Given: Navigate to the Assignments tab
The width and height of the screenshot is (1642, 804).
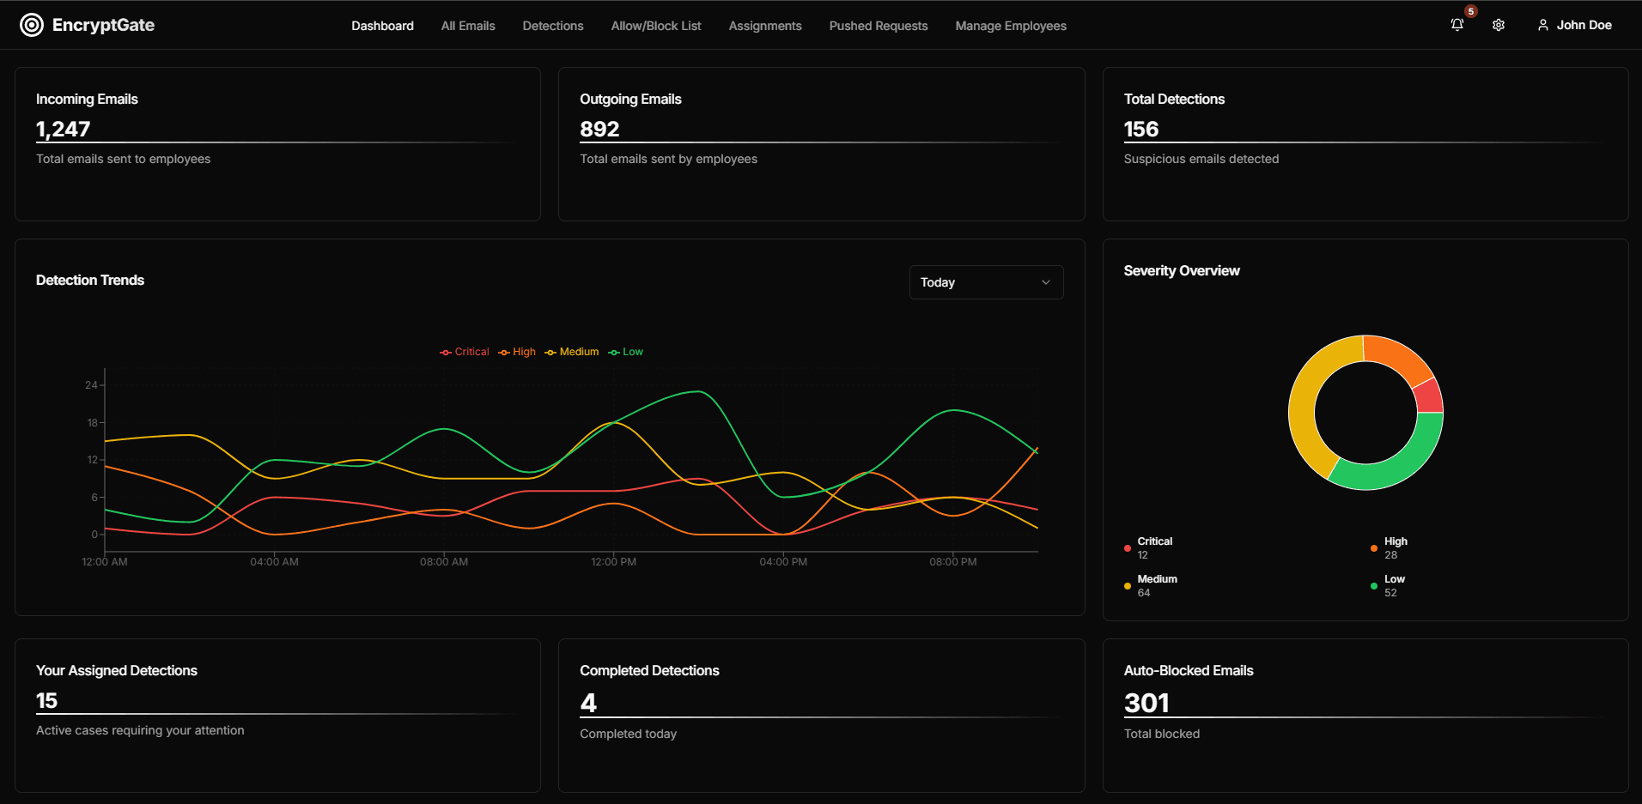Looking at the screenshot, I should coord(765,26).
